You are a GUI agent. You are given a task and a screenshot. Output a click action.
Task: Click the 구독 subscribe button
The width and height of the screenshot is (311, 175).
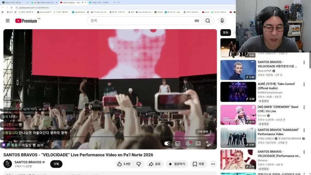(56, 164)
